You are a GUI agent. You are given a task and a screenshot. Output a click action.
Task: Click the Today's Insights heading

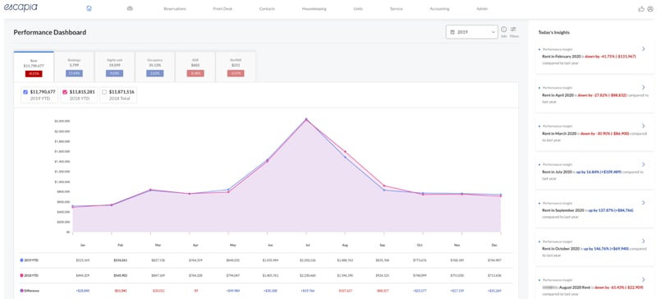tap(554, 32)
